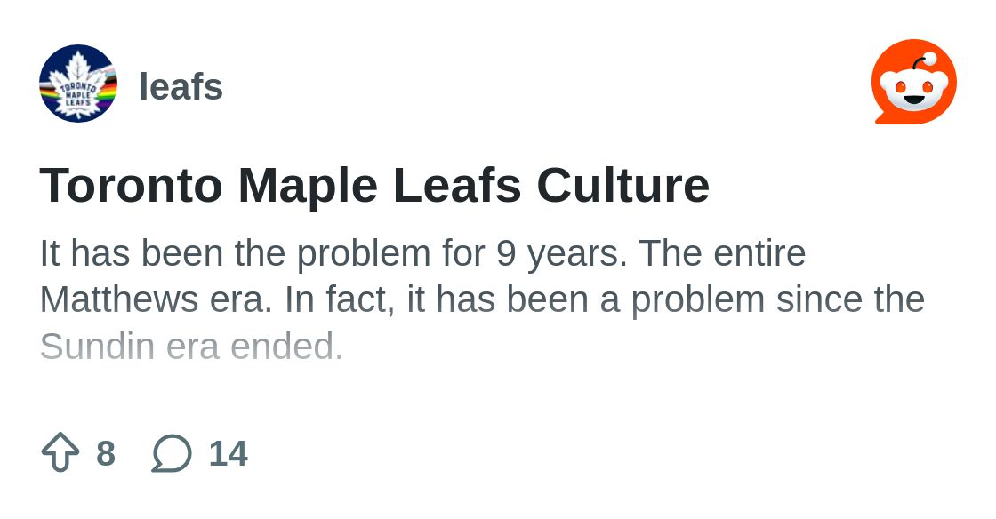
Task: Click the upvote count showing 8
Action: click(x=106, y=454)
